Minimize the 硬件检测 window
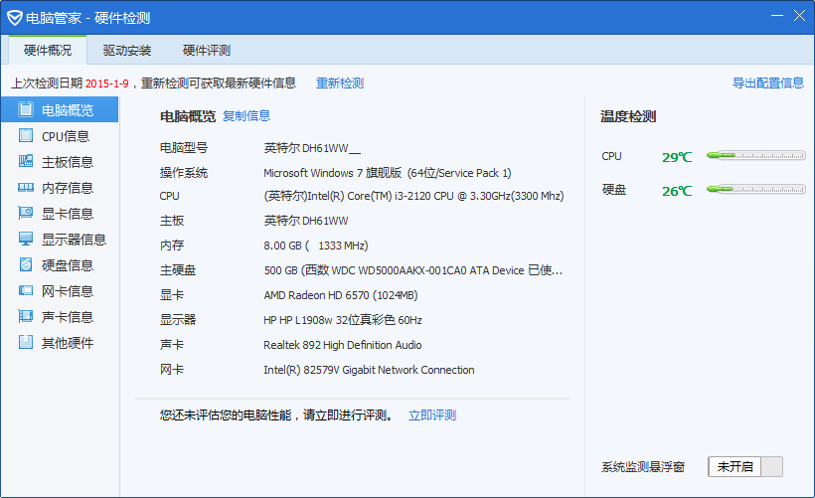The image size is (815, 498). (776, 16)
